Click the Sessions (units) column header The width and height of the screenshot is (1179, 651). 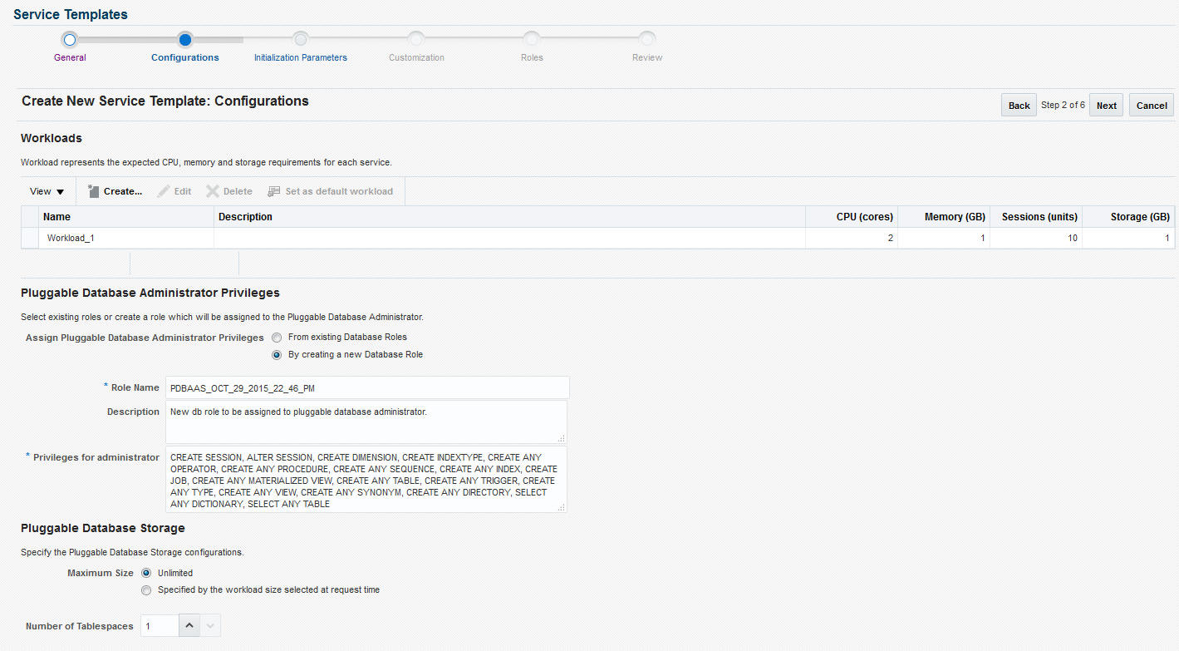(x=1036, y=217)
